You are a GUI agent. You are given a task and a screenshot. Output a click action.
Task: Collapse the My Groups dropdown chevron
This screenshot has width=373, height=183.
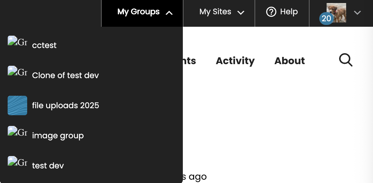169,13
